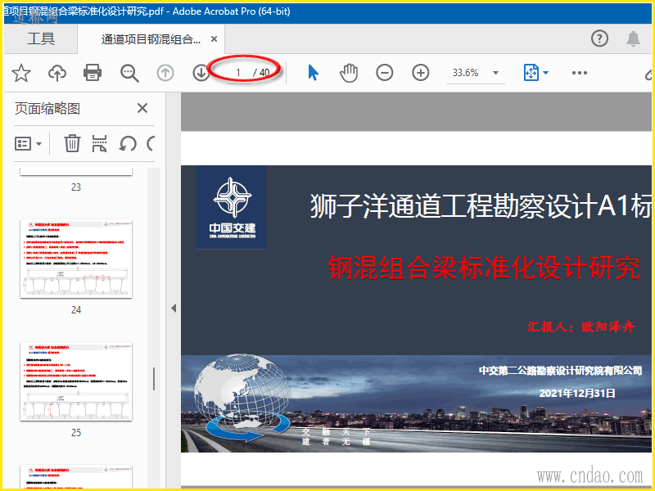Upload file with cloud upload icon
The image size is (655, 491).
pos(57,73)
